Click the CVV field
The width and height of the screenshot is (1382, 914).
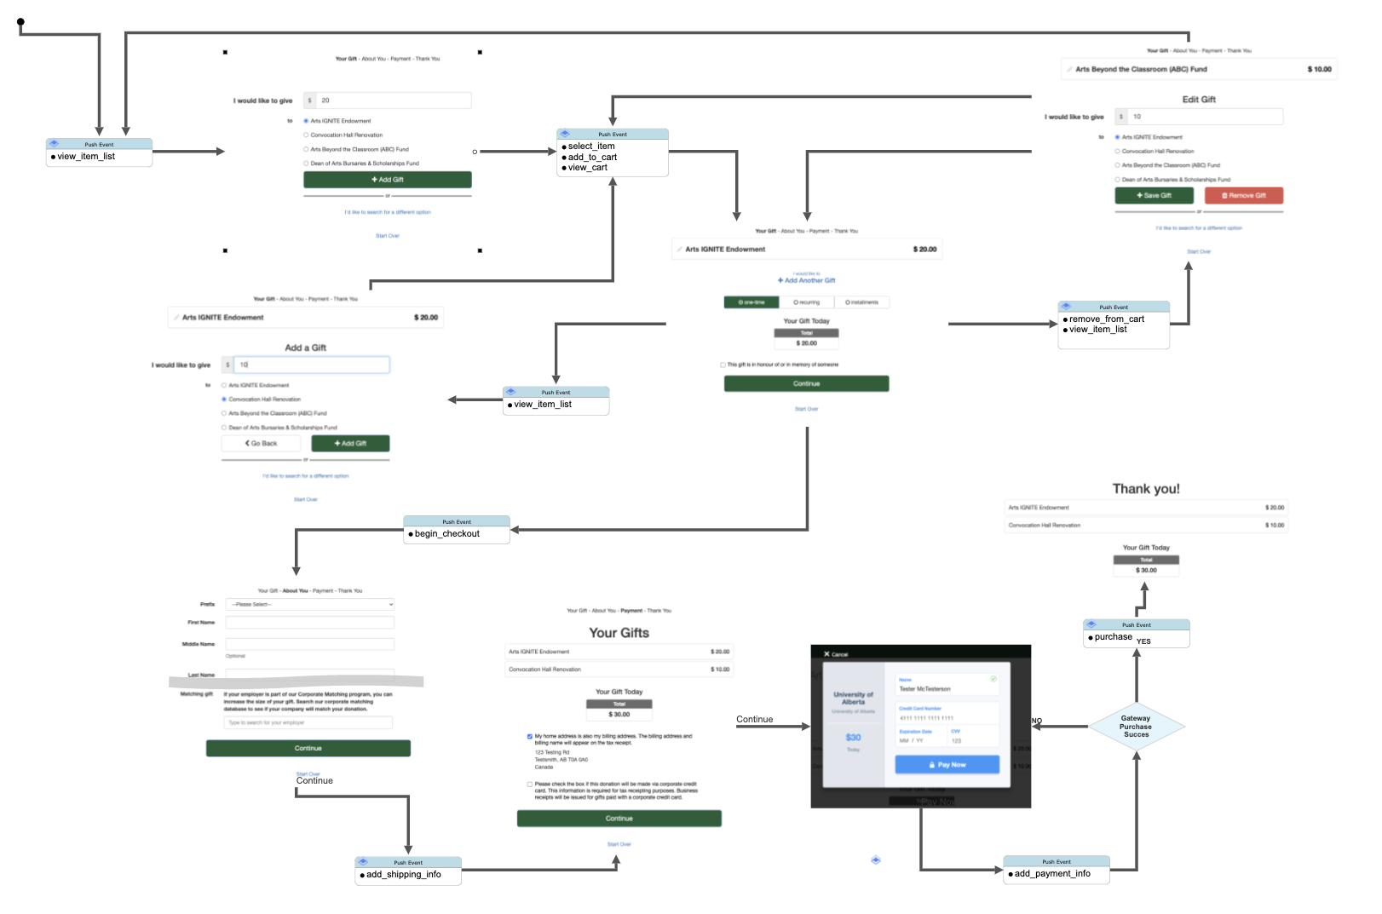pos(973,736)
